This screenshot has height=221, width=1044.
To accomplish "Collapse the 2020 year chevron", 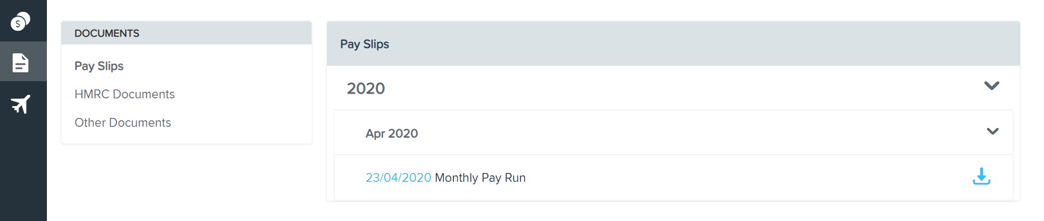I will pos(991,86).
